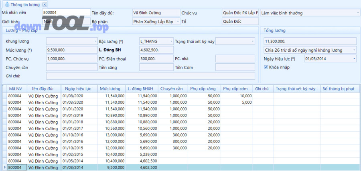Open the Làm việc bình thường dropdown
This screenshot has height=171, width=361.
(357, 13)
